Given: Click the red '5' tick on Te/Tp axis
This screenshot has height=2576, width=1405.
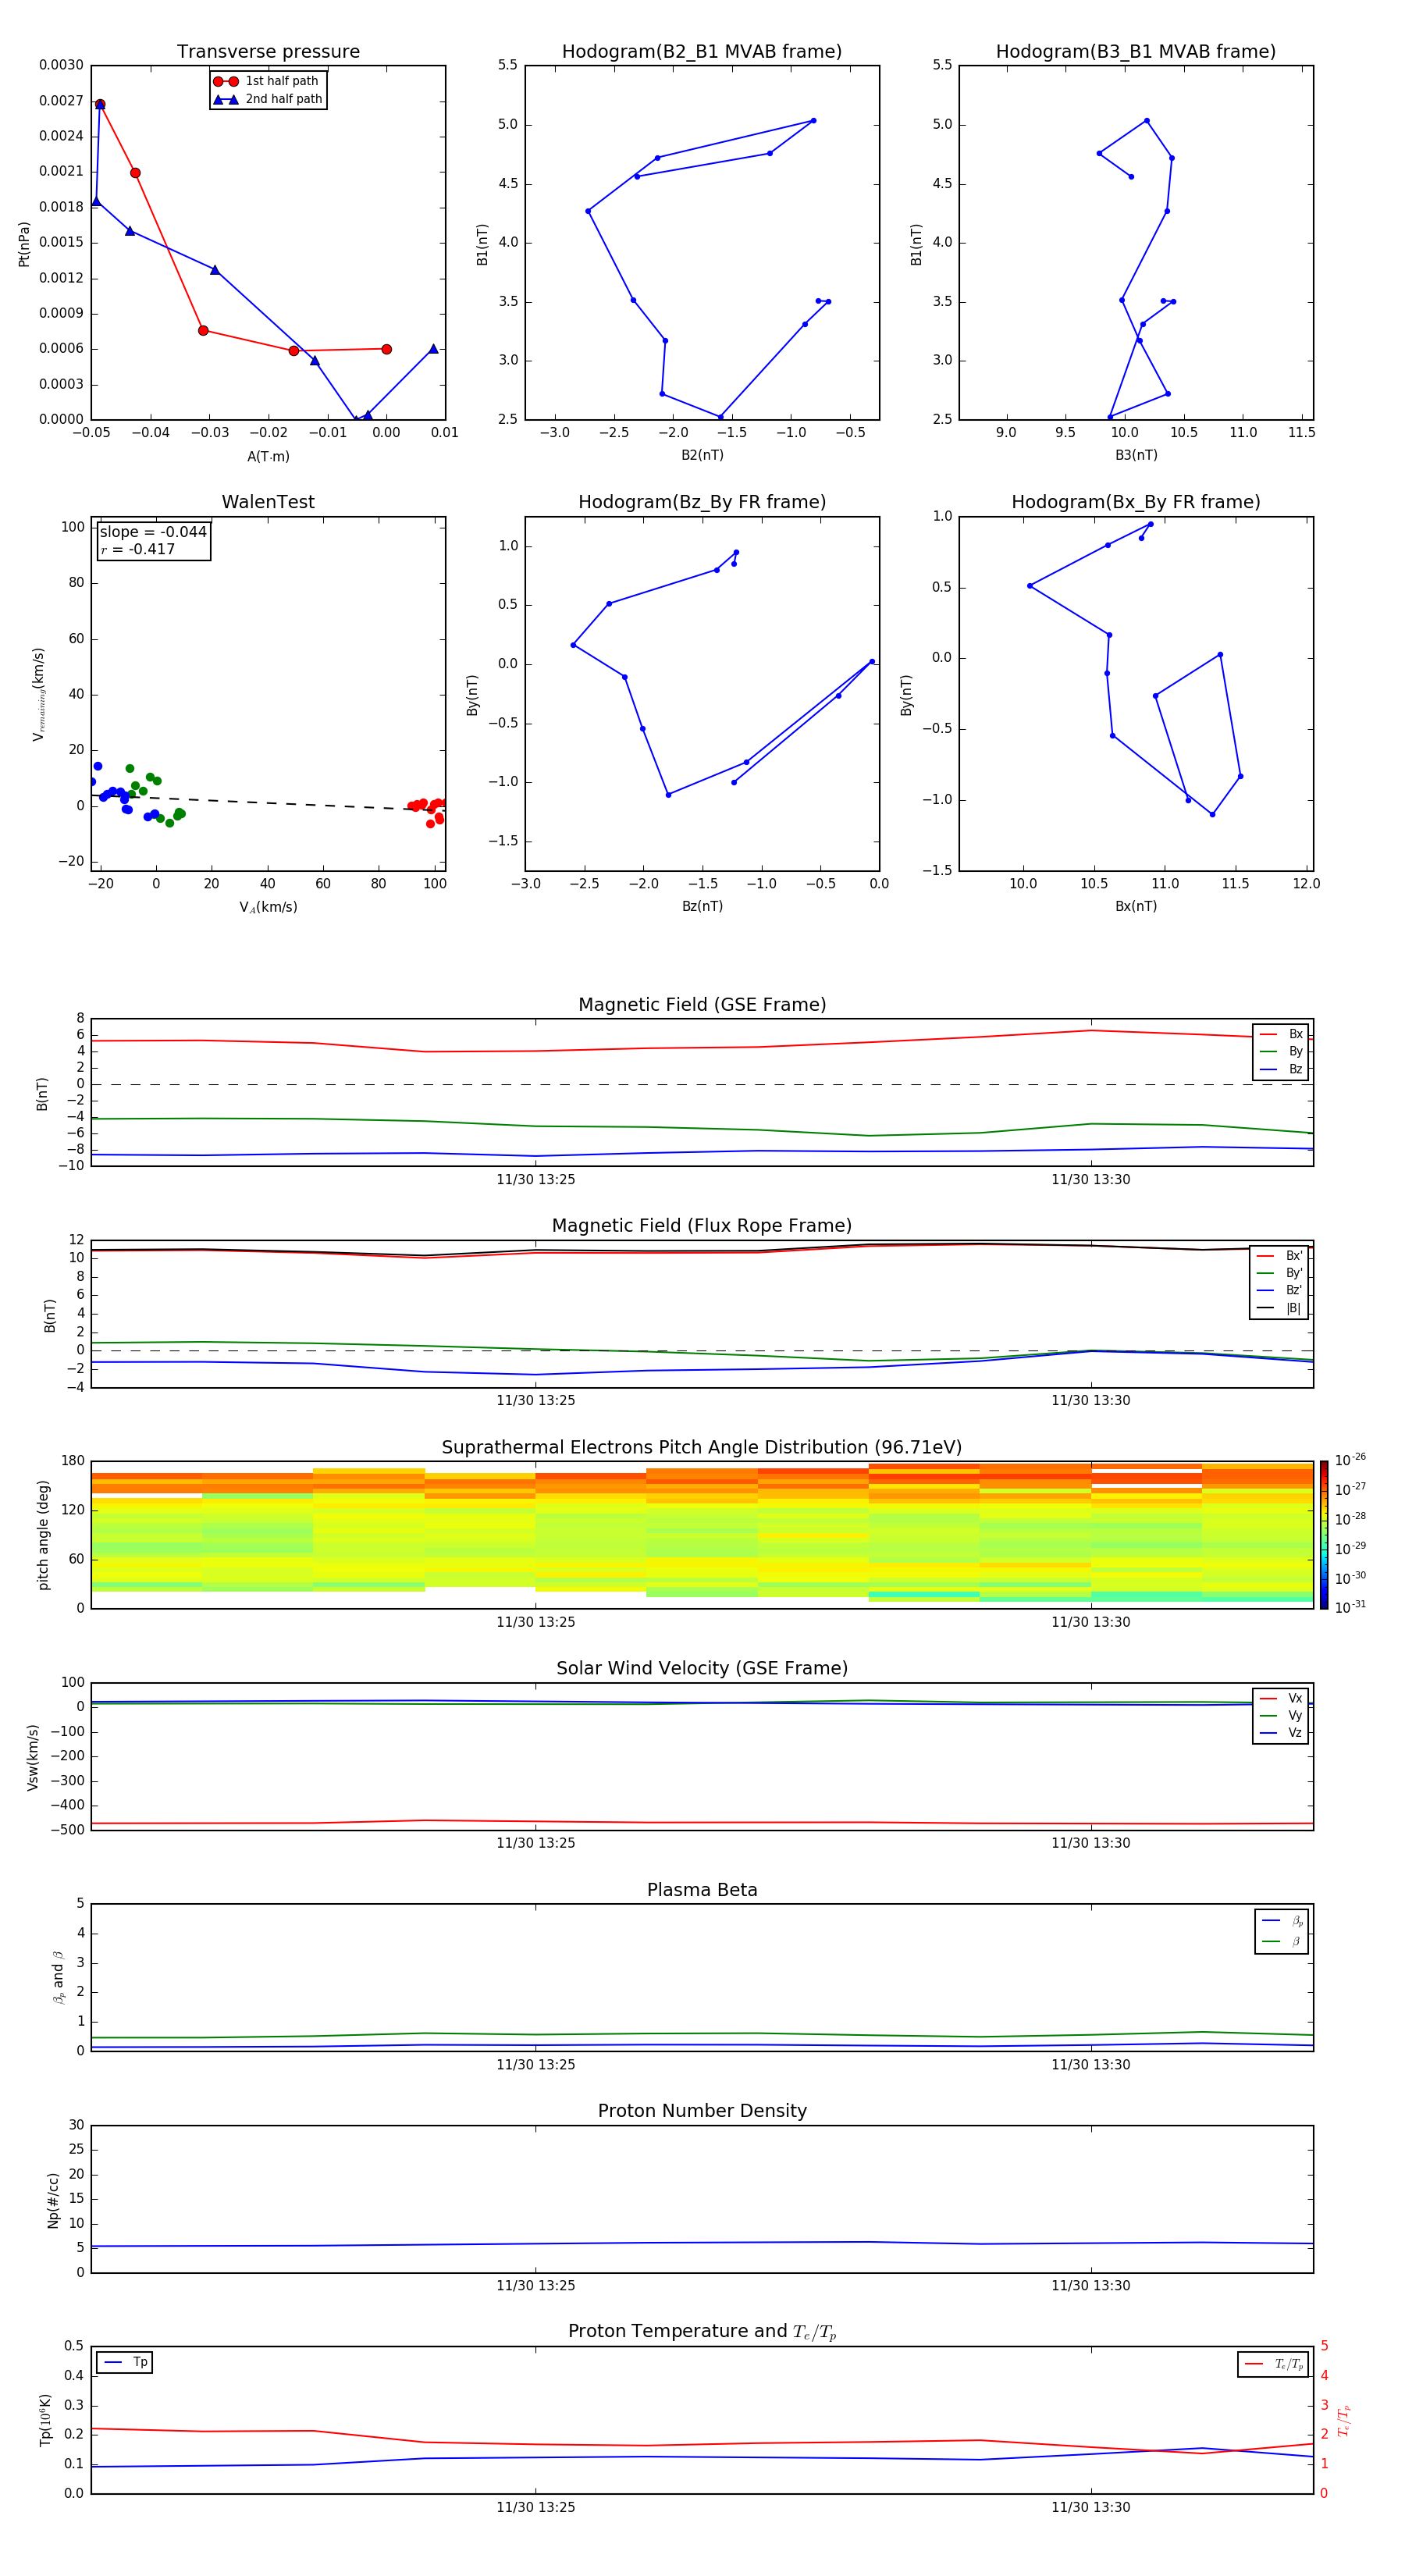Looking at the screenshot, I should [x=1324, y=2346].
